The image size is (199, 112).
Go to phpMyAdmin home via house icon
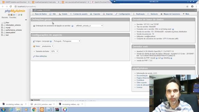tap(9, 15)
